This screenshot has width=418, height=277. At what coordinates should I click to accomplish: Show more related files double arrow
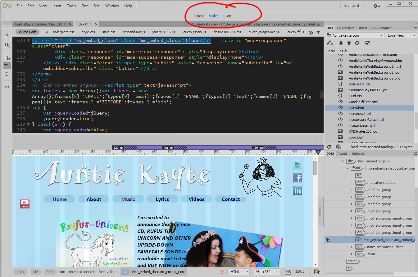[x=311, y=32]
